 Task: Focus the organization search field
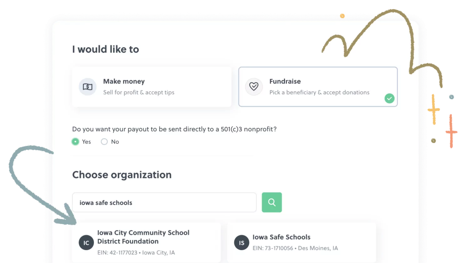tap(164, 203)
